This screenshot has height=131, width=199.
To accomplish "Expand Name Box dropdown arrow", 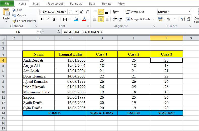I will pyautogui.click(x=38, y=32).
